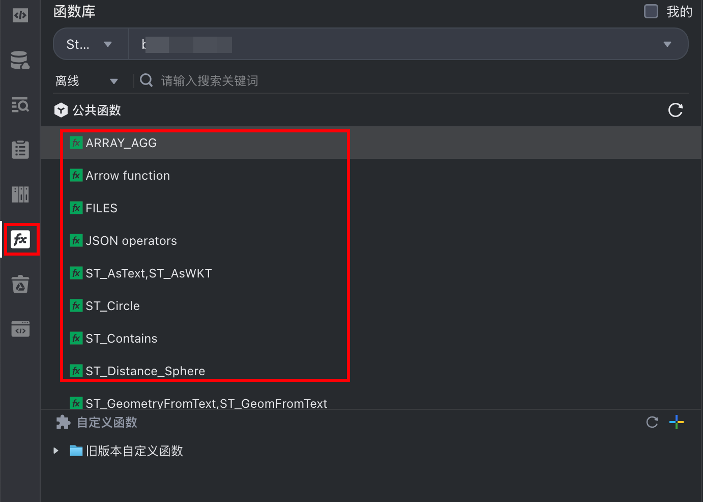
Task: Open the St... engine type dropdown
Action: [91, 44]
